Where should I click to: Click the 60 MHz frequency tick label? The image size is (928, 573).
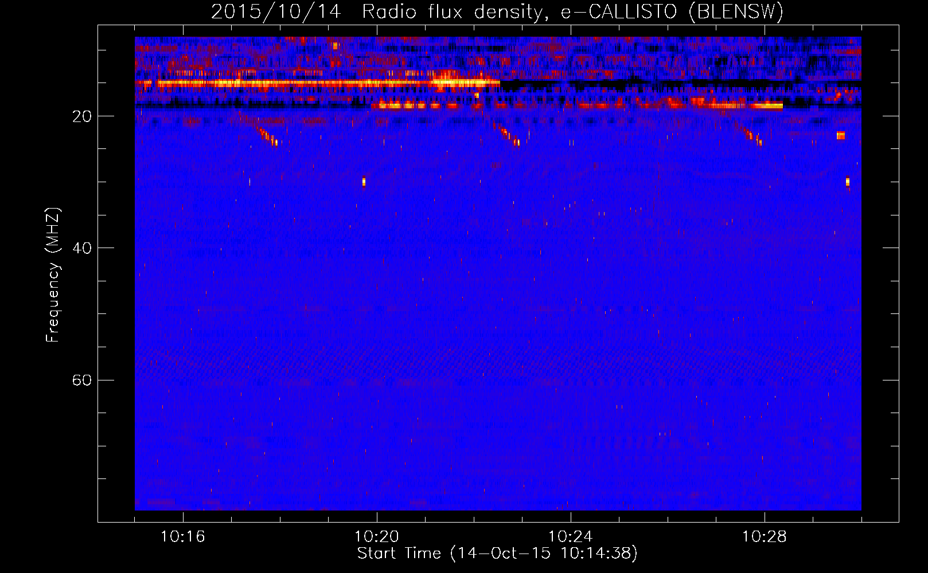[x=82, y=380]
